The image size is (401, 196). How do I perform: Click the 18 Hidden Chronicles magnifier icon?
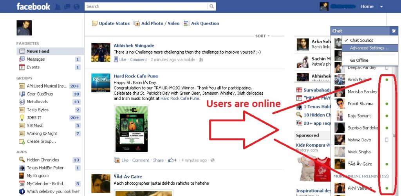point(299,115)
